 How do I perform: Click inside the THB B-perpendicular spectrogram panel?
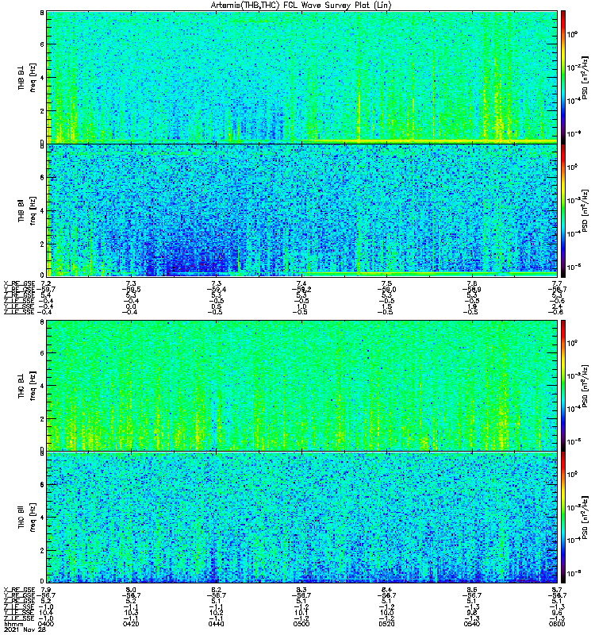[302, 77]
